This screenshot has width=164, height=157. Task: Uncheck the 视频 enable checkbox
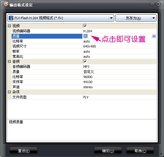[x=85, y=26]
